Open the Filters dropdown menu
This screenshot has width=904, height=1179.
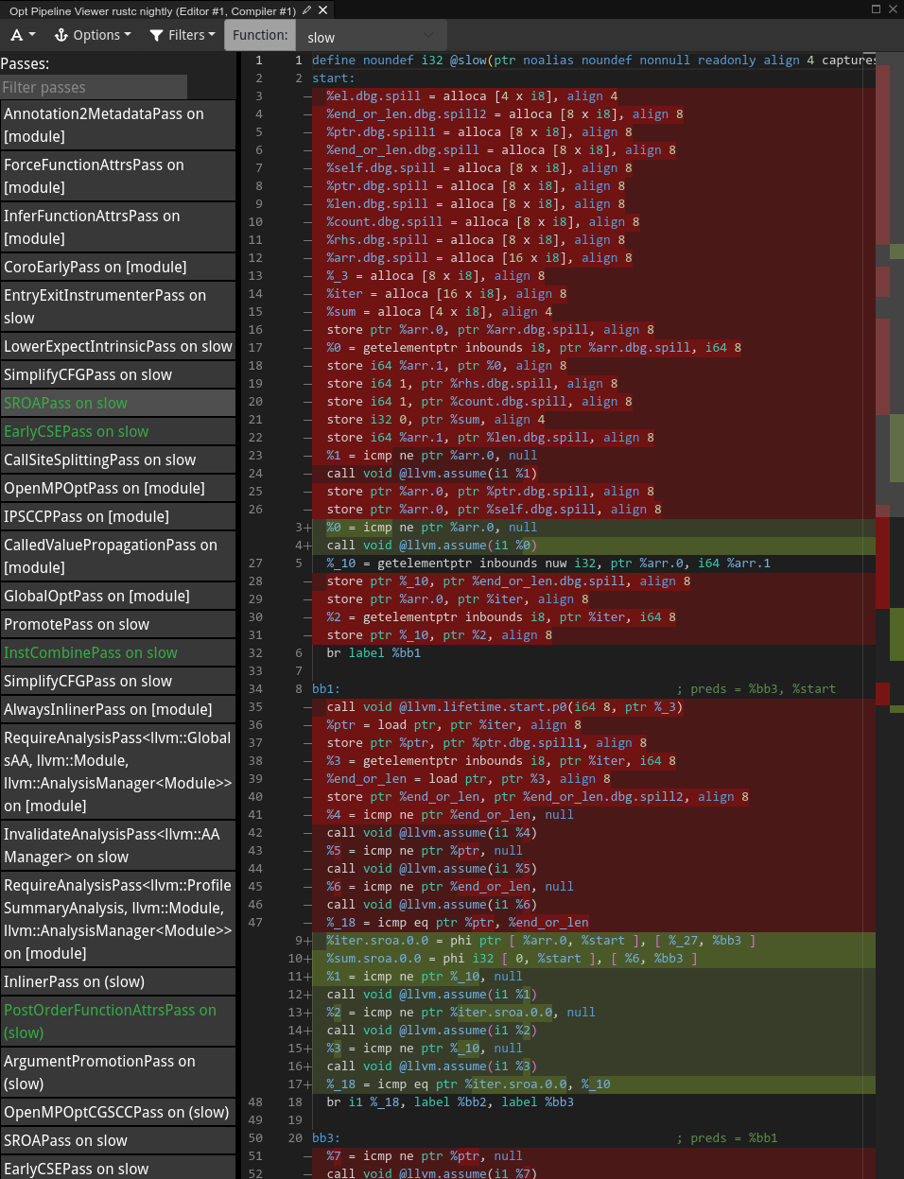pyautogui.click(x=182, y=35)
